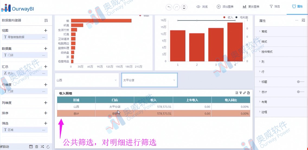This screenshot has width=308, height=150.
Task: Open options for 门店 dataset item
Action: [x=44, y=55]
